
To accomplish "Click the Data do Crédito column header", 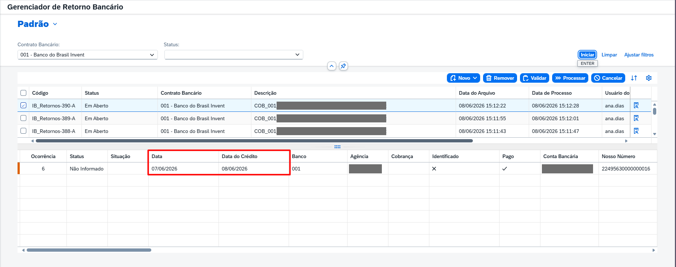I will click(x=254, y=156).
